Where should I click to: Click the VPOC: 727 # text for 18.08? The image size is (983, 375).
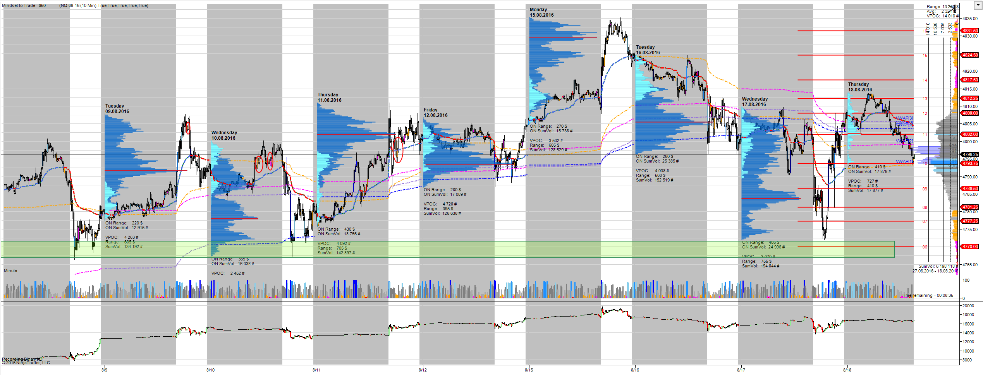point(863,181)
